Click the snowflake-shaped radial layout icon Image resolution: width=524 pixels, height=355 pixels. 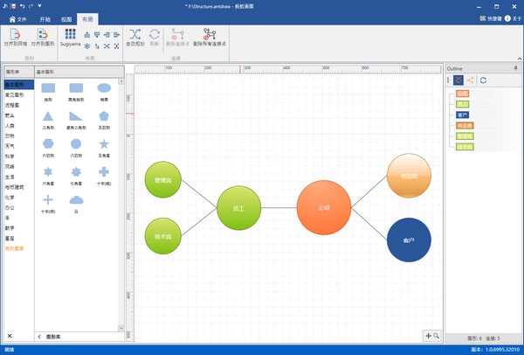point(87,46)
